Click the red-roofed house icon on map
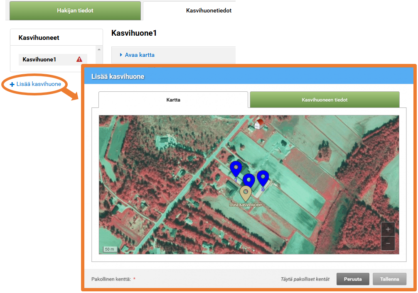418x293 pixels. 260,123
